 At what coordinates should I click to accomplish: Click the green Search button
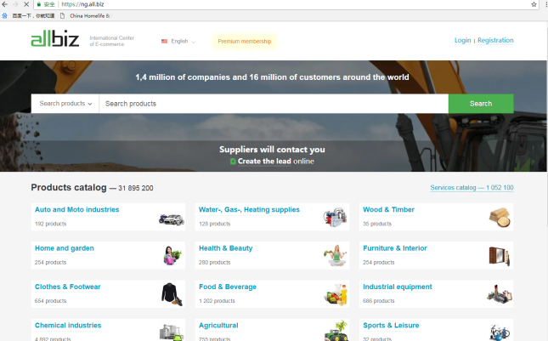coord(481,104)
